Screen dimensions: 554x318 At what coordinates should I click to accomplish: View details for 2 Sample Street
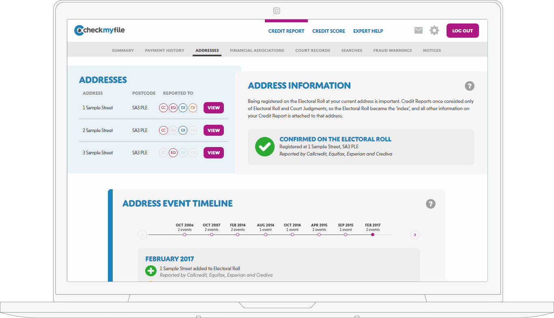(x=213, y=130)
